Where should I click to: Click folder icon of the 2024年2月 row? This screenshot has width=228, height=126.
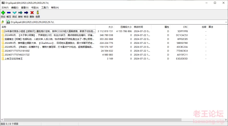pos(3,47)
